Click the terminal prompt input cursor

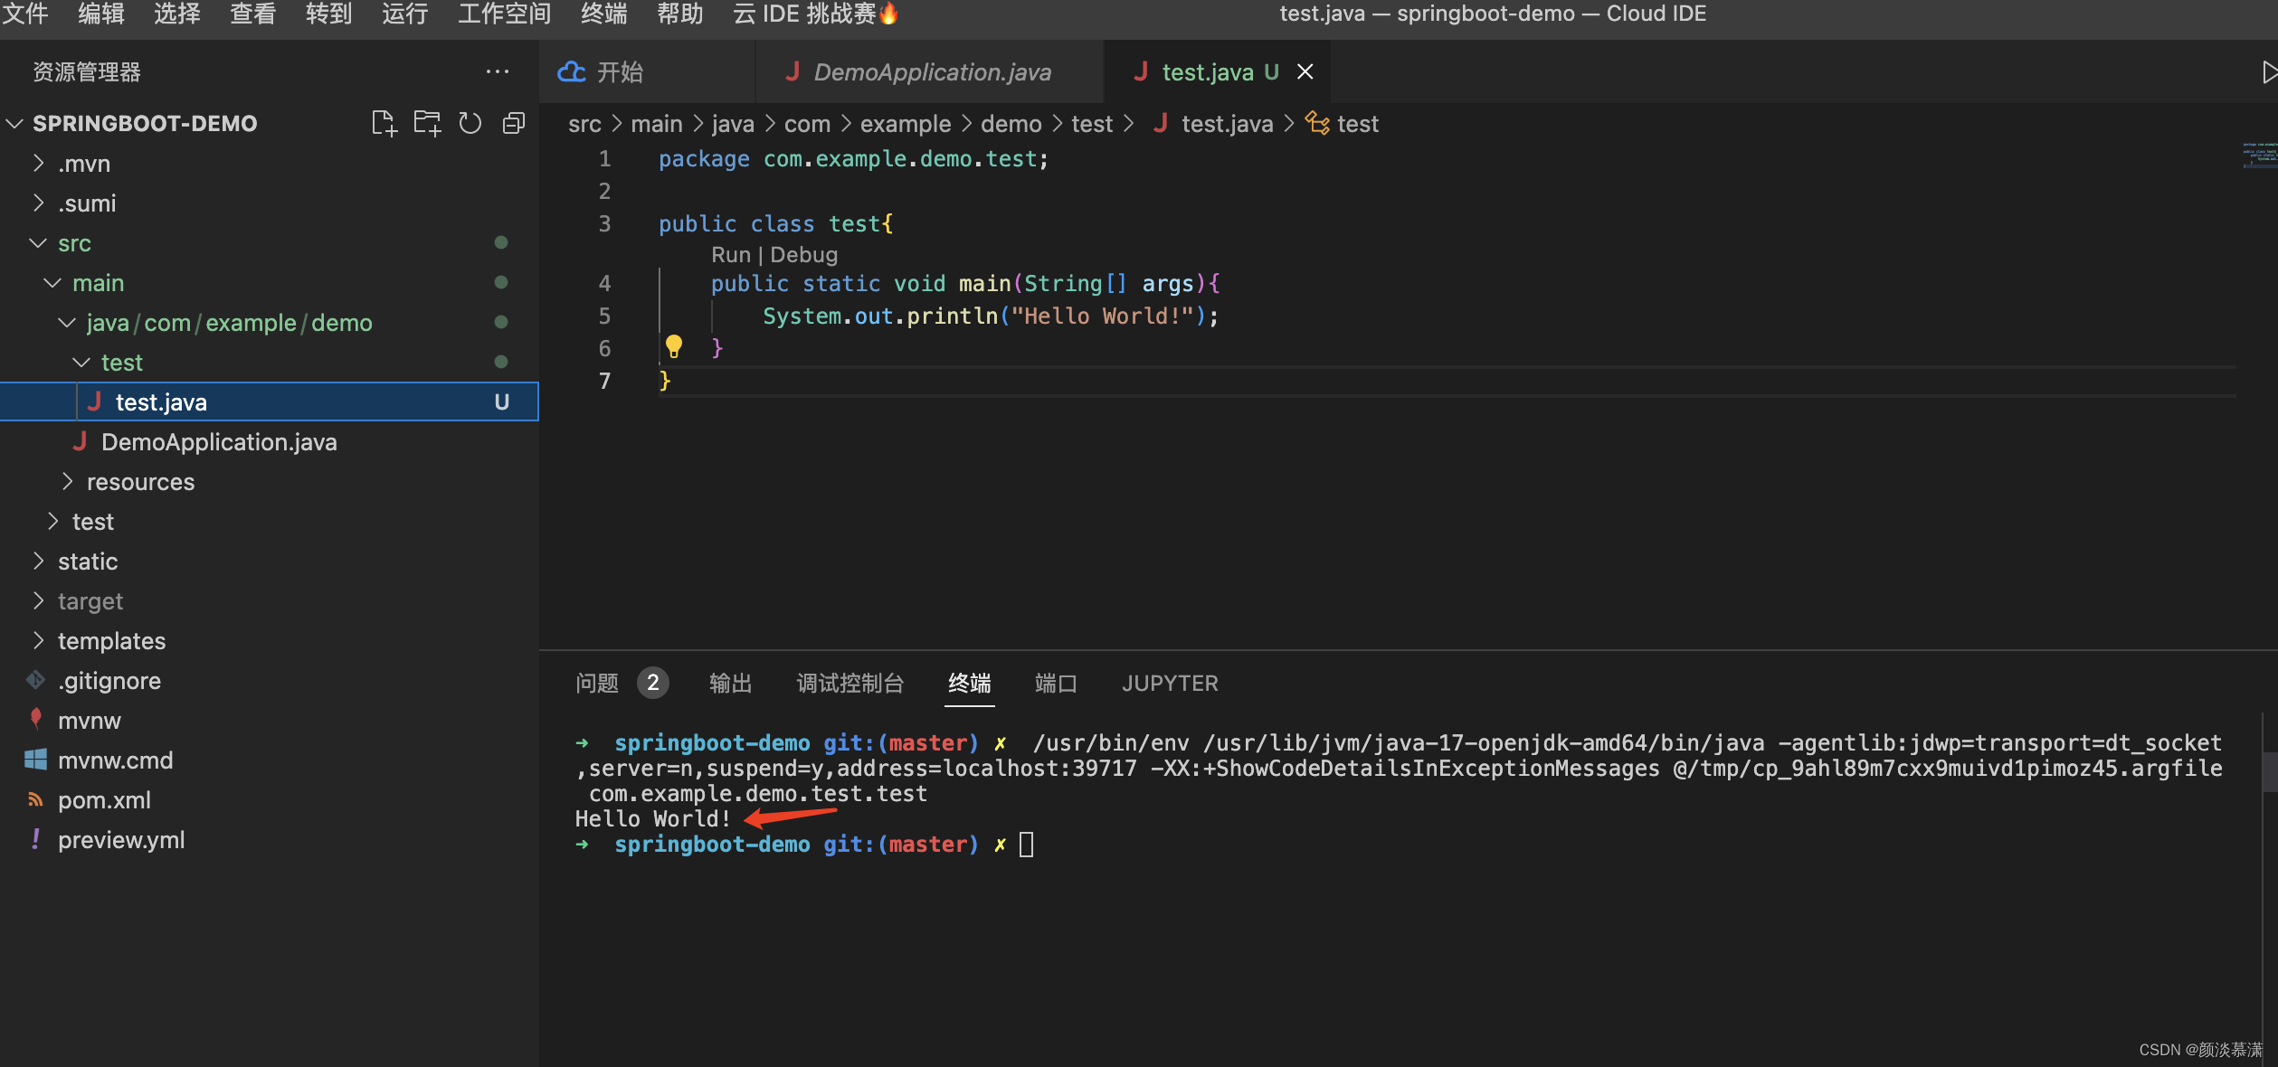coord(1026,844)
